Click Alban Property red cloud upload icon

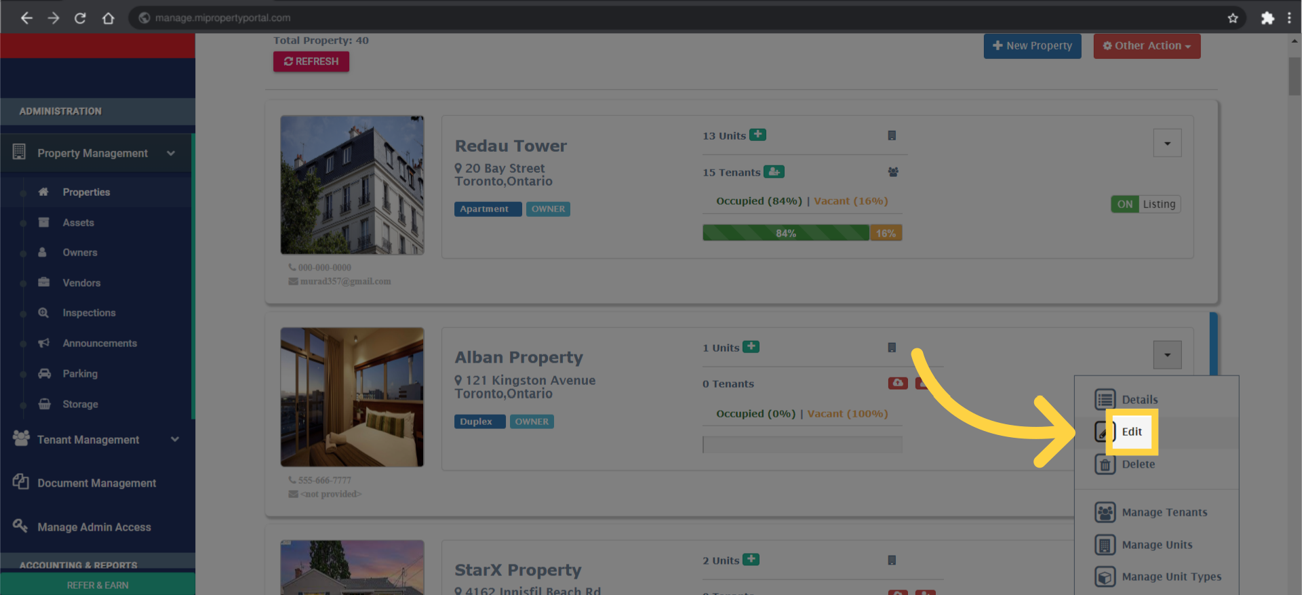tap(898, 383)
